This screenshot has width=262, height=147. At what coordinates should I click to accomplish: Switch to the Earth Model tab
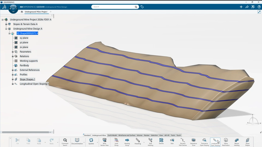(x=112, y=135)
